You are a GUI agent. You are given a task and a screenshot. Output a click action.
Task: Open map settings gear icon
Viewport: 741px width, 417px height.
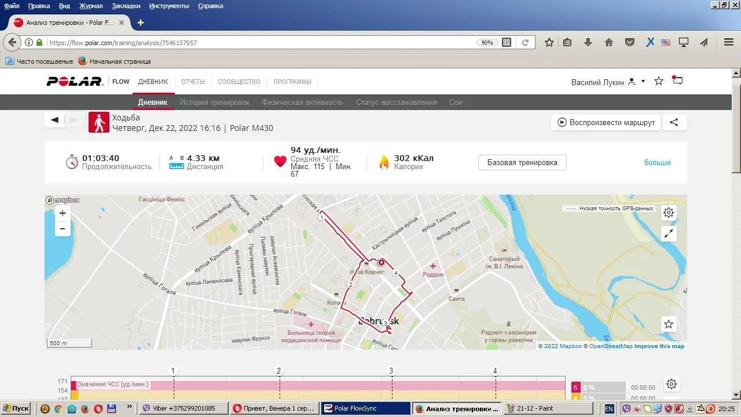click(x=669, y=213)
